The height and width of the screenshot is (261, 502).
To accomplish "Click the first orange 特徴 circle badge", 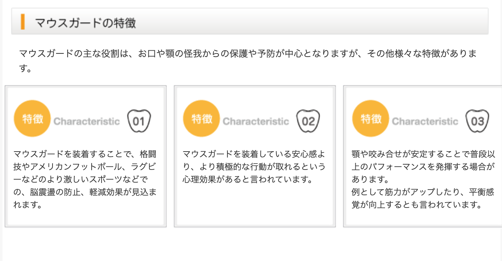I will click(32, 119).
